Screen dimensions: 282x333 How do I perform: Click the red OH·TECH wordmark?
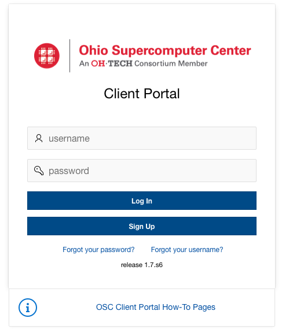(112, 64)
